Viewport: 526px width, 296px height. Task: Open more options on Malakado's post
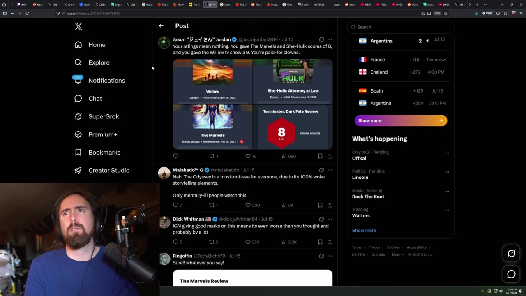330,170
